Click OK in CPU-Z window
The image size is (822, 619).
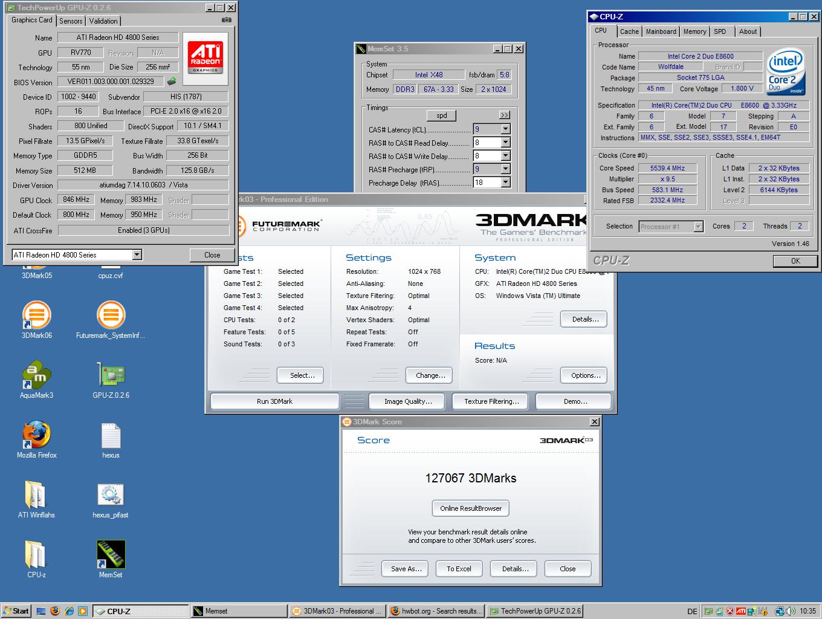(x=795, y=261)
